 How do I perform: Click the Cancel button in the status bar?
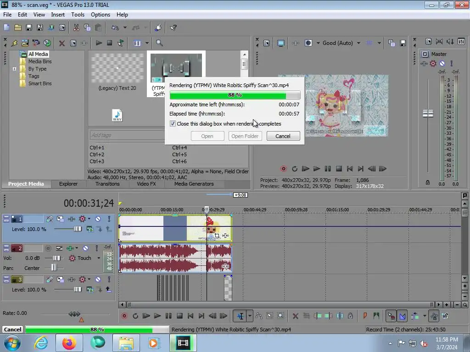(12, 330)
